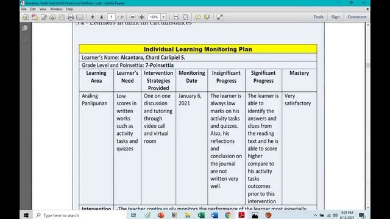
Task: Zoom out with the minus button
Action: [133, 17]
